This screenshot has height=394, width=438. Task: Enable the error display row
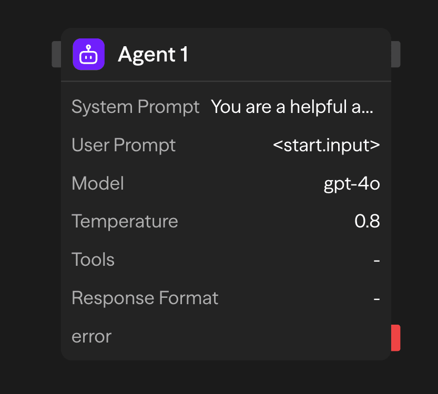tap(226, 336)
